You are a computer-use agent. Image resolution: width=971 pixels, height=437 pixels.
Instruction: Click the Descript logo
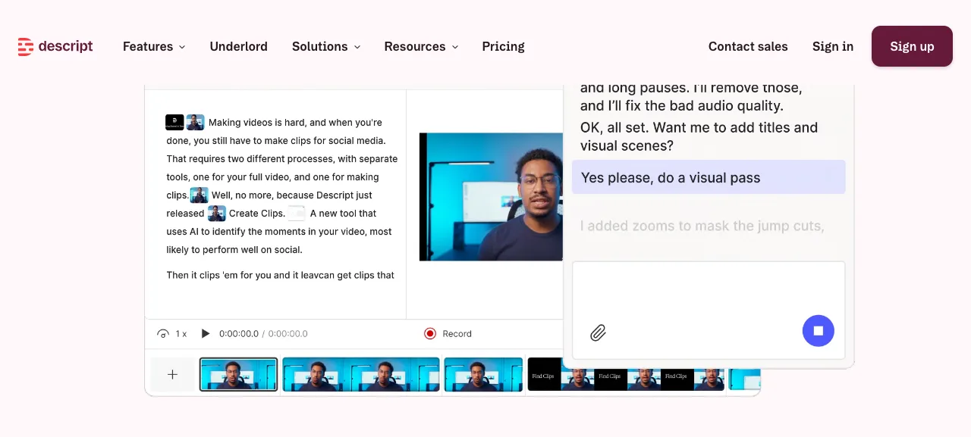point(55,46)
